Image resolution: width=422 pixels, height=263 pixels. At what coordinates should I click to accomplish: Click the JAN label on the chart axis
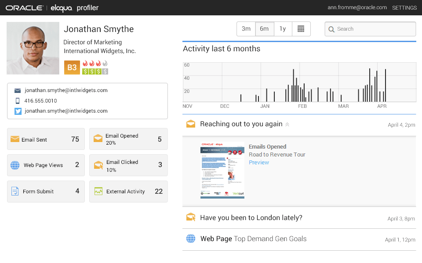tap(265, 106)
